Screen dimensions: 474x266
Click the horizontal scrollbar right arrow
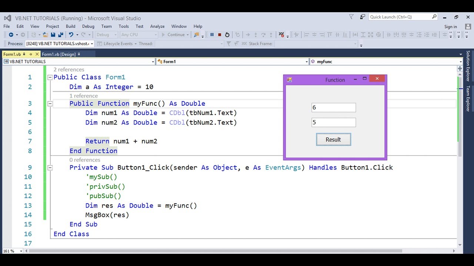coord(454,251)
